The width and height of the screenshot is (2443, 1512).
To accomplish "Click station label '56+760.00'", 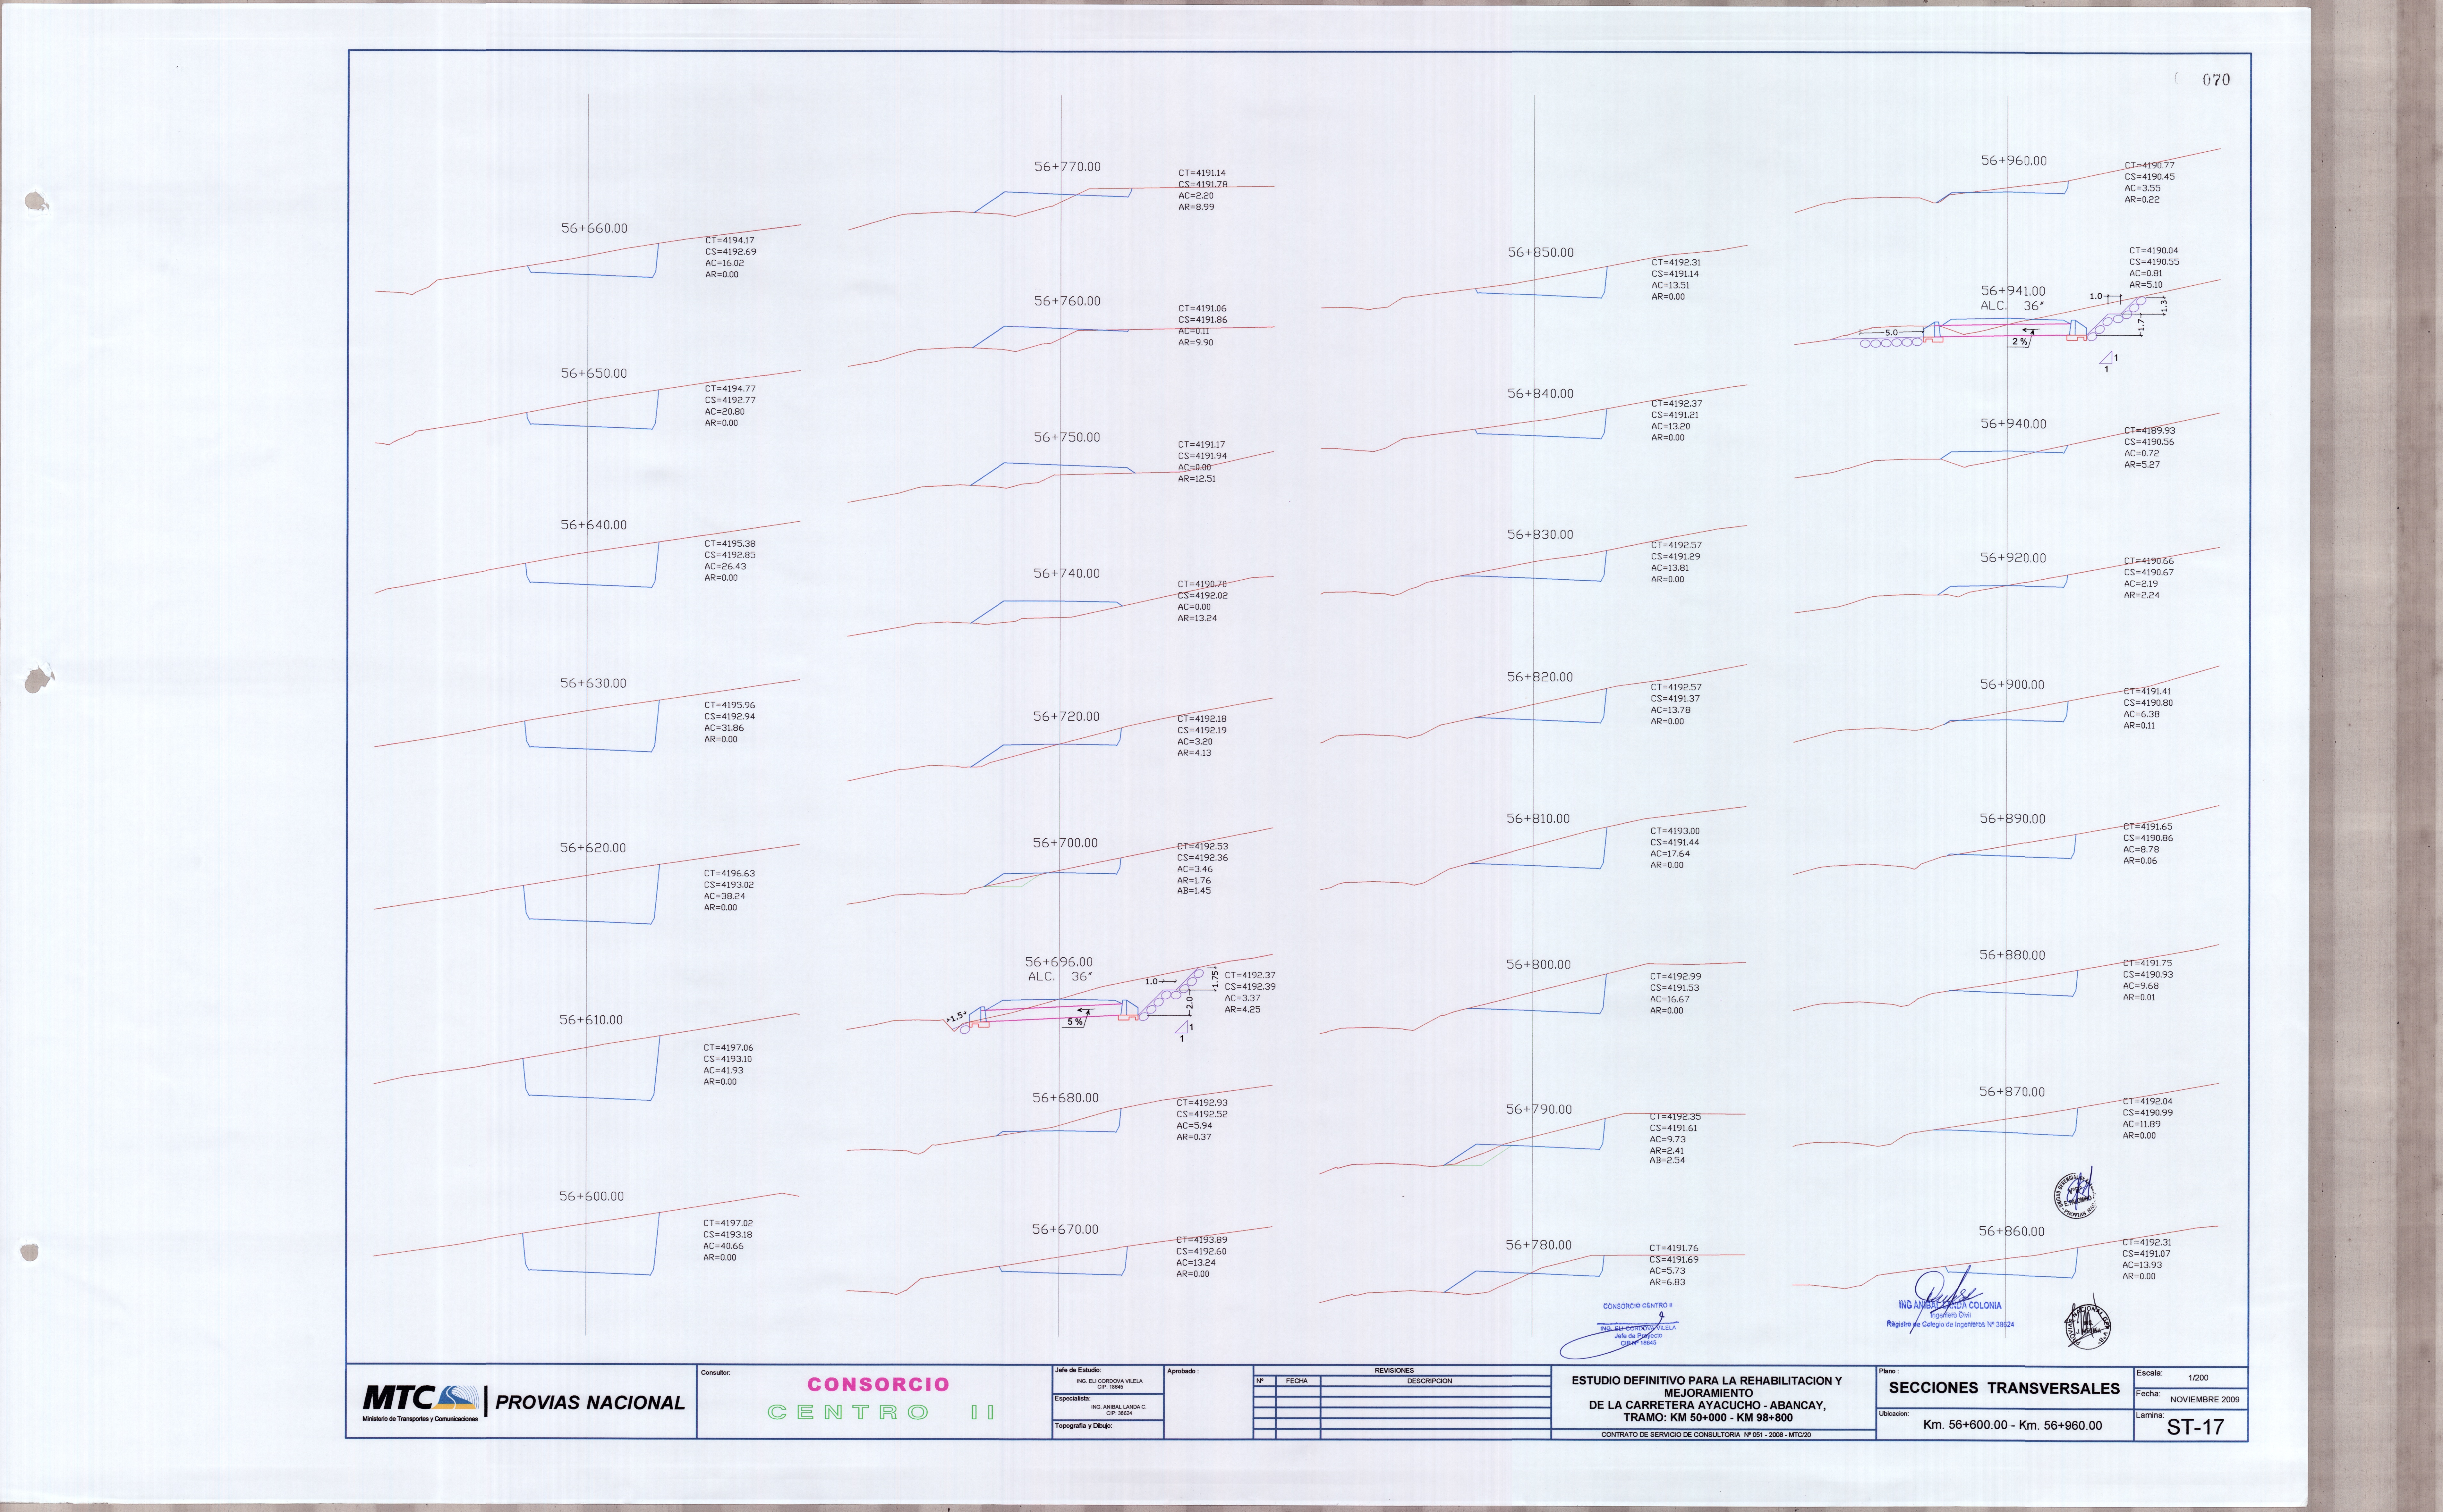I will point(1068,301).
